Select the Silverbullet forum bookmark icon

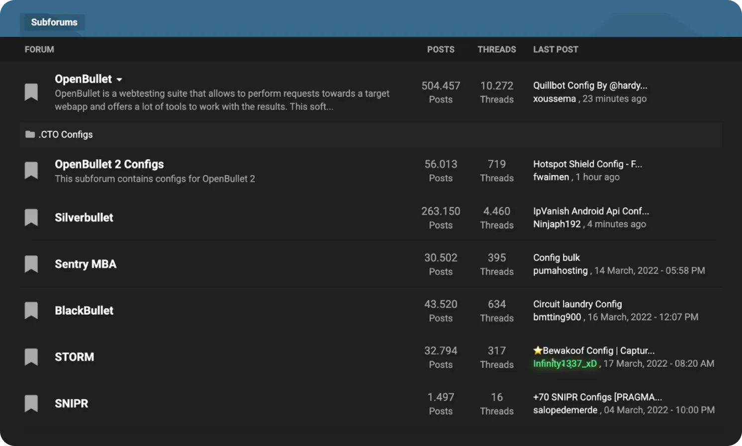coord(31,218)
